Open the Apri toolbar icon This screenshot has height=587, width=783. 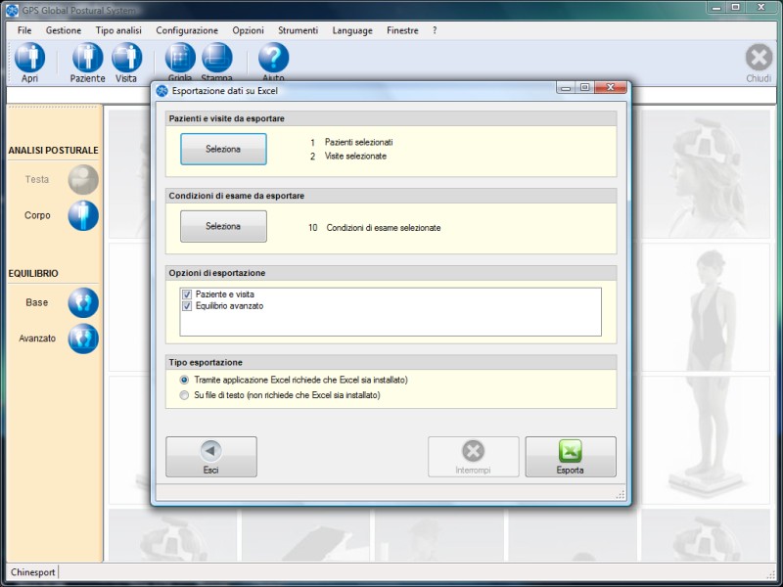(29, 58)
